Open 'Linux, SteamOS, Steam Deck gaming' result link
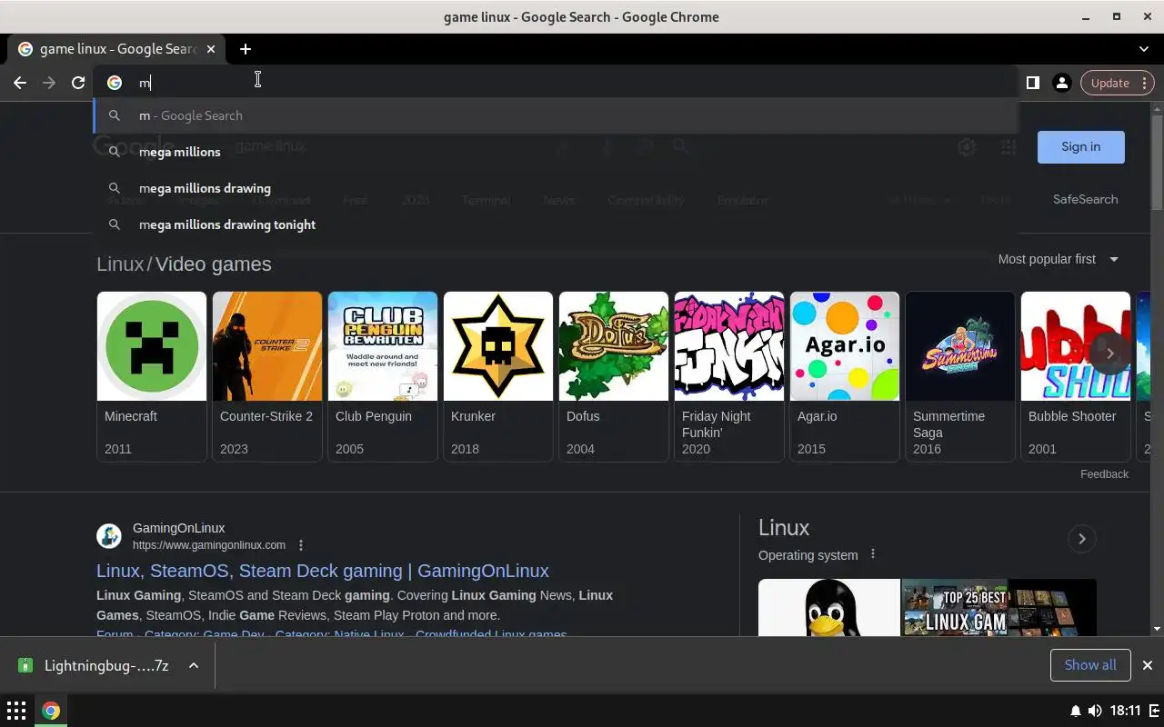 coord(322,571)
